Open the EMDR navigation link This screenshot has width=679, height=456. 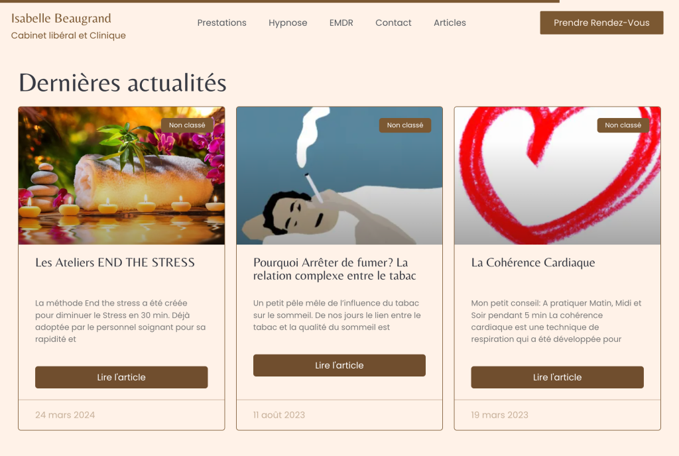[341, 23]
